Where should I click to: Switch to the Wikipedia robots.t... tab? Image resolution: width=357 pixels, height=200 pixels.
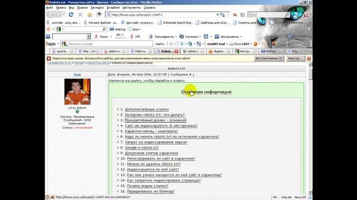coord(194,52)
